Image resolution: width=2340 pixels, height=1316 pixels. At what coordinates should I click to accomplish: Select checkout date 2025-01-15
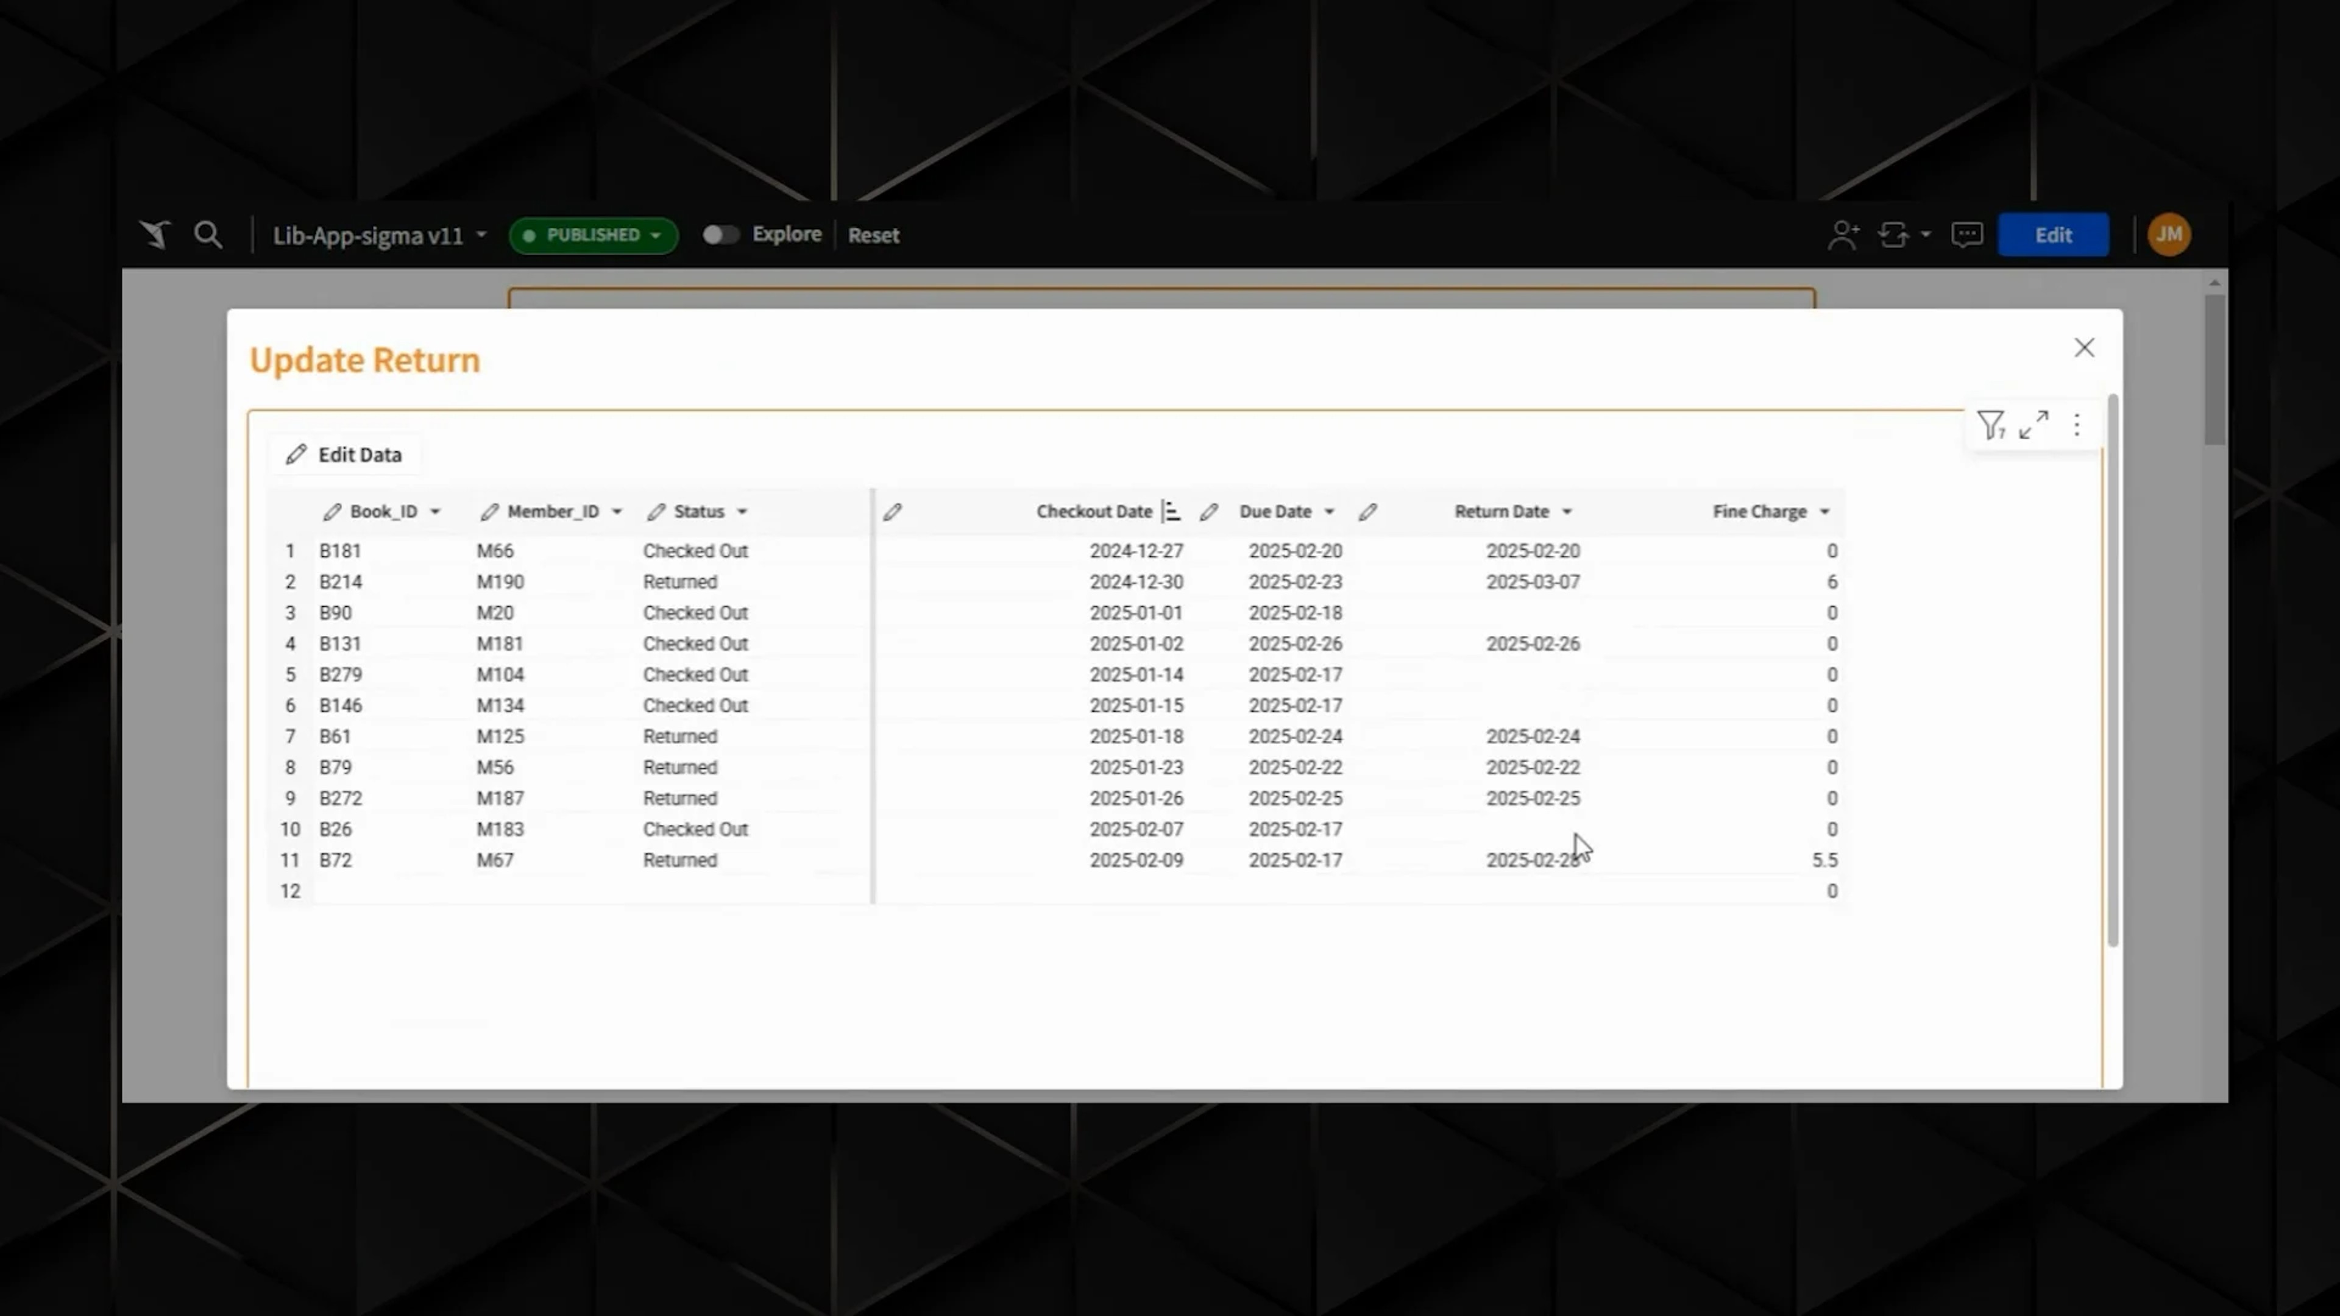click(1136, 706)
